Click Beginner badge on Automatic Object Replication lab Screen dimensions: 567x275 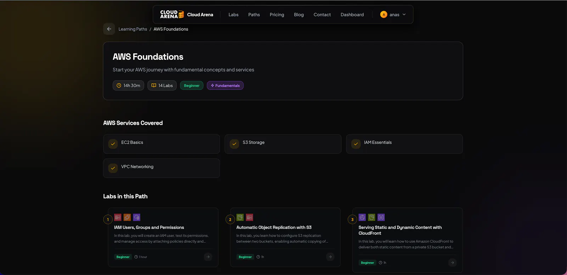tap(245, 257)
